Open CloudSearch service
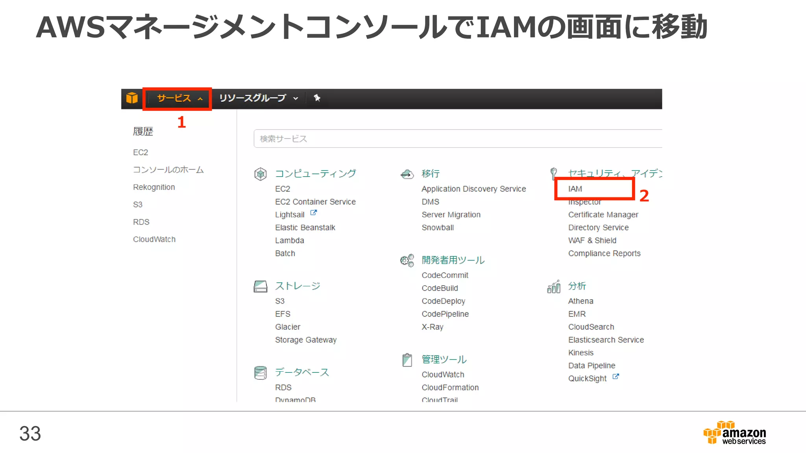806x453 pixels. pyautogui.click(x=591, y=327)
